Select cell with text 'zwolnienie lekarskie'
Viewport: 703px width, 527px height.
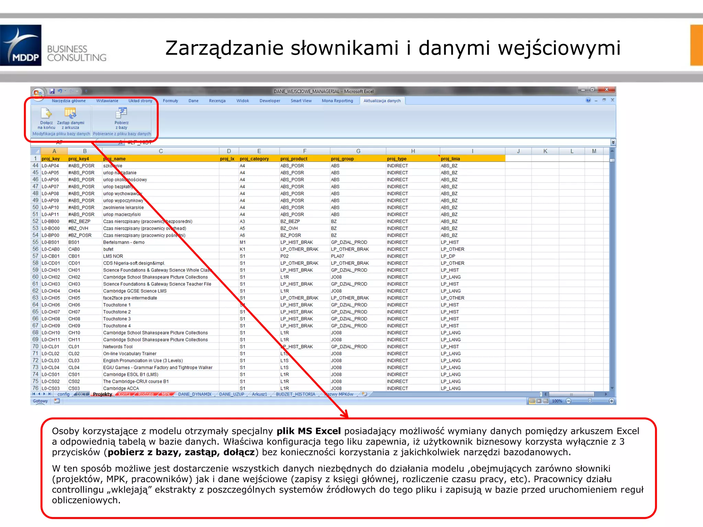tap(161, 208)
